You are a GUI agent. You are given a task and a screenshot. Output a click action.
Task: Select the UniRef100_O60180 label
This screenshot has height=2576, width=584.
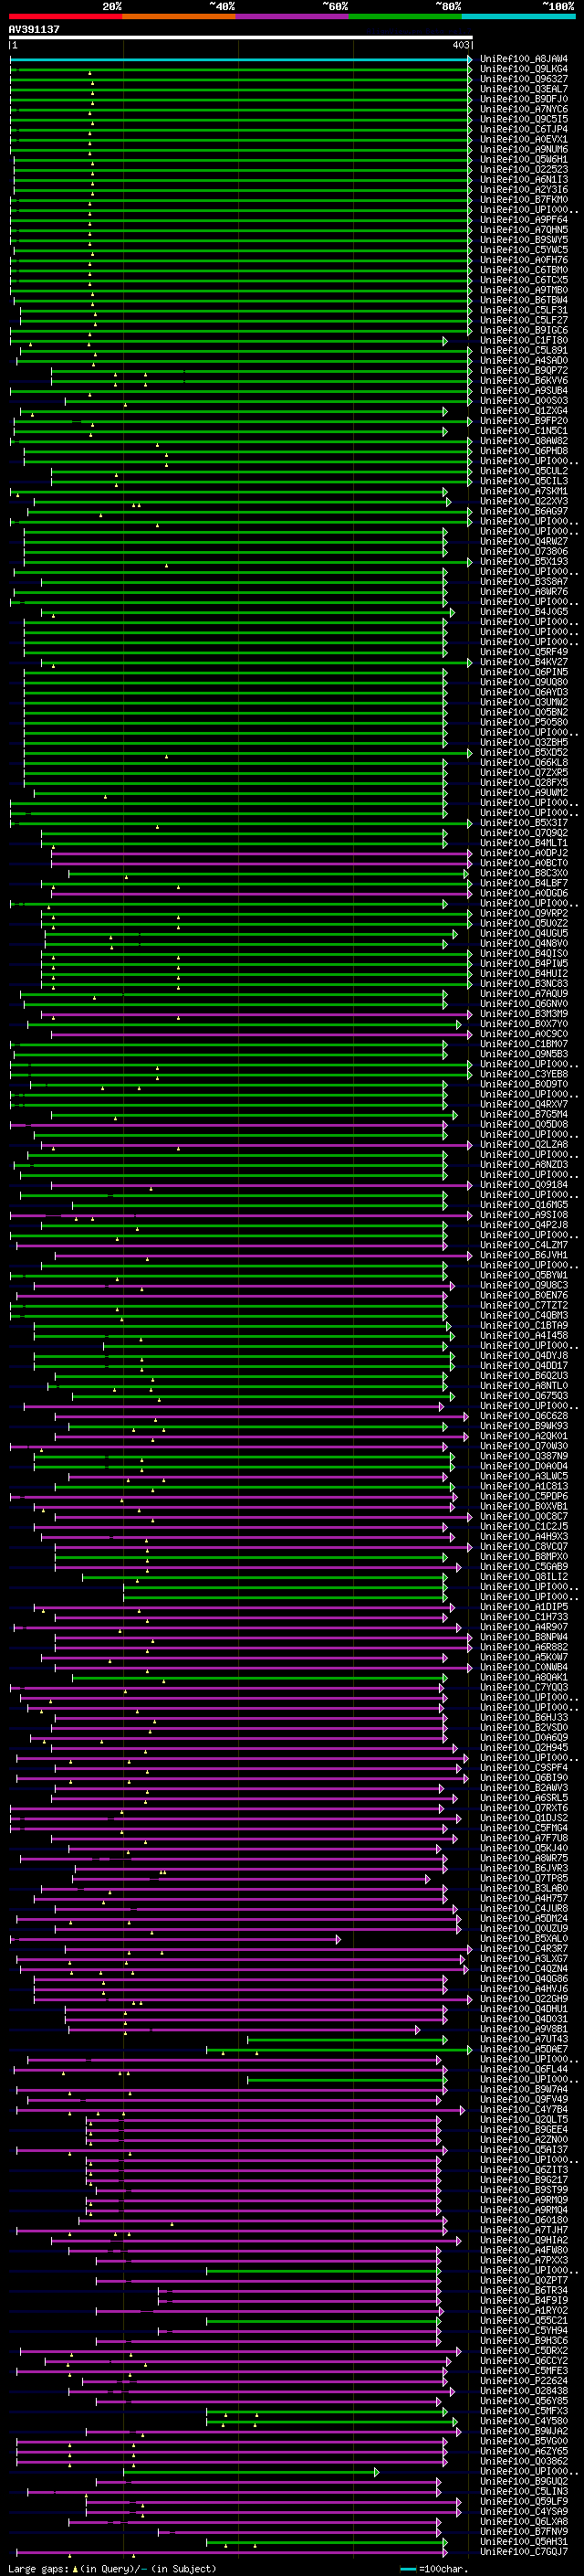(524, 2220)
